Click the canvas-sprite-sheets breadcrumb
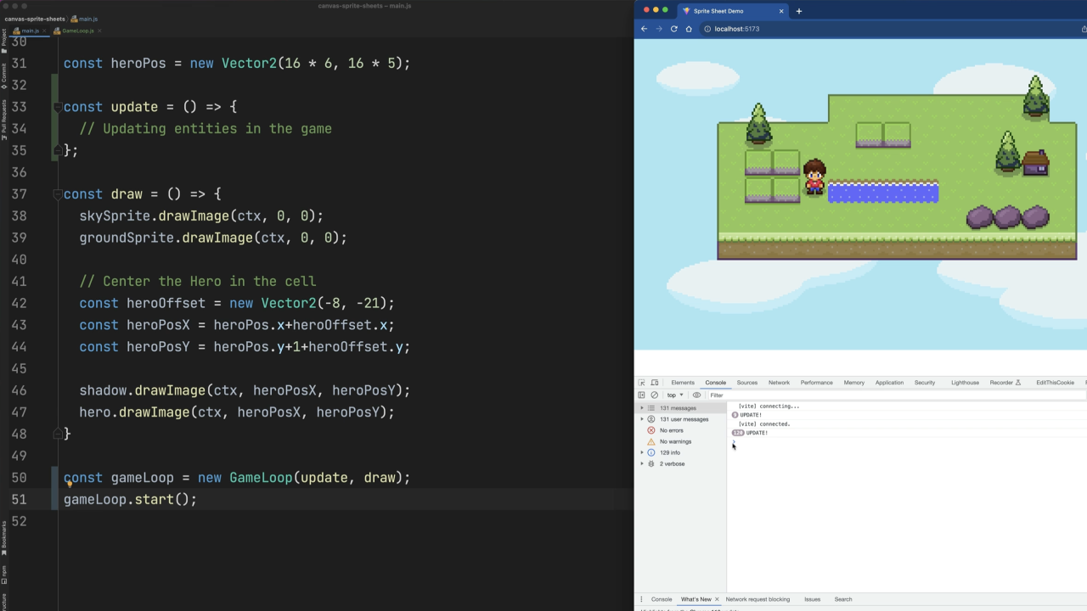Viewport: 1087px width, 611px height. 35,19
